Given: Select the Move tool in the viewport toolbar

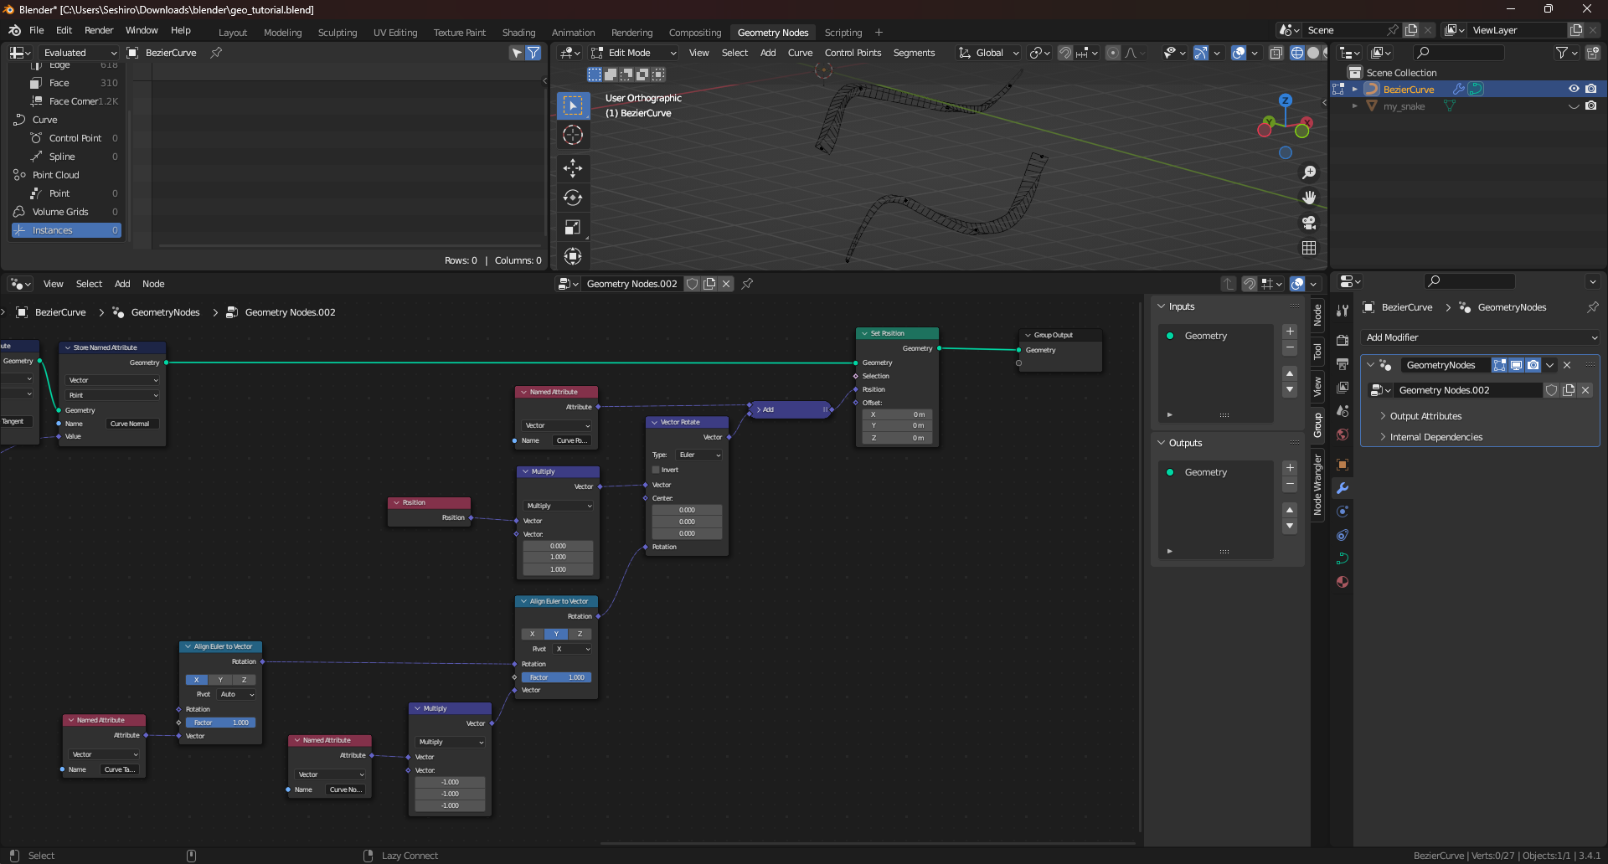Looking at the screenshot, I should tap(573, 167).
